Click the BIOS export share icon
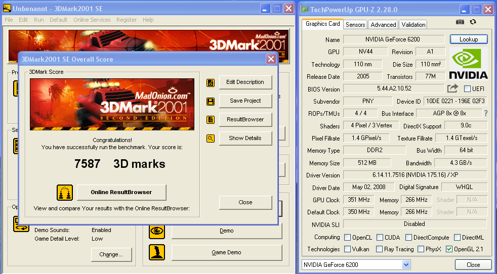497x274 pixels. [452, 88]
